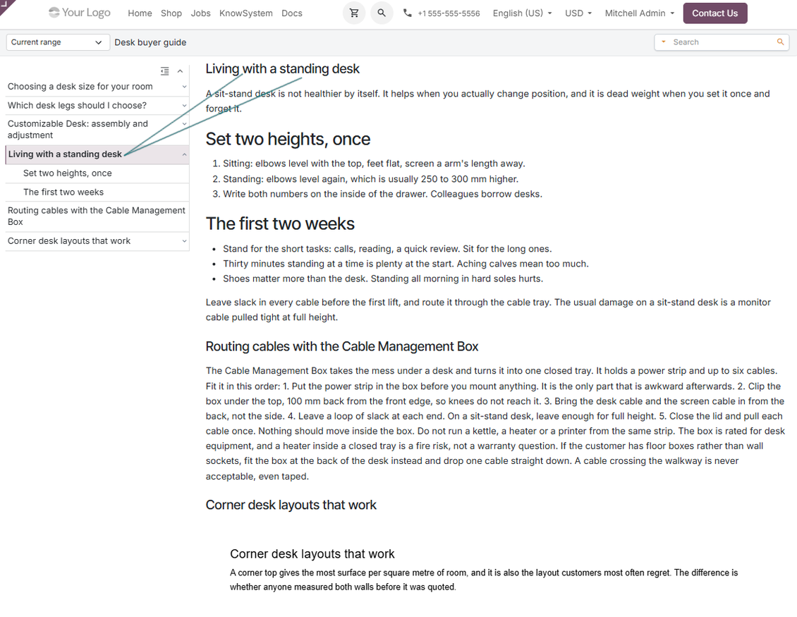Open the Mitchell Admin user menu
Image resolution: width=797 pixels, height=617 pixels.
pos(640,13)
